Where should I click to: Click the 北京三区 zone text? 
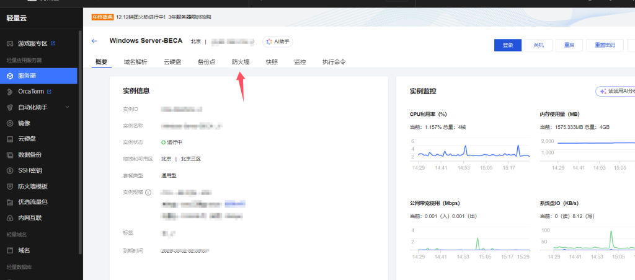tap(191, 159)
